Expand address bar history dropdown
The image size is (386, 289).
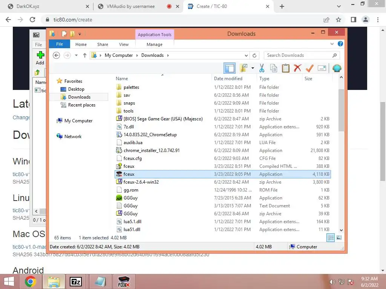[x=246, y=55]
